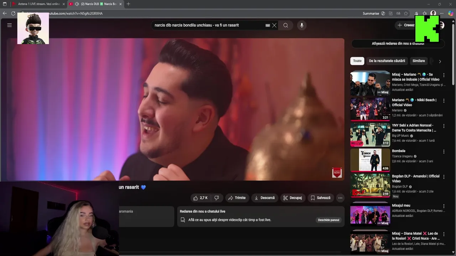
Task: Open Mariano Nikki Beach video thumbnail
Action: (x=370, y=109)
